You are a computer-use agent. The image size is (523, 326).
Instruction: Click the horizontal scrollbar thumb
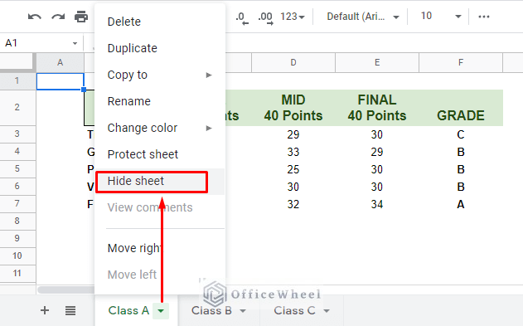[x=66, y=290]
